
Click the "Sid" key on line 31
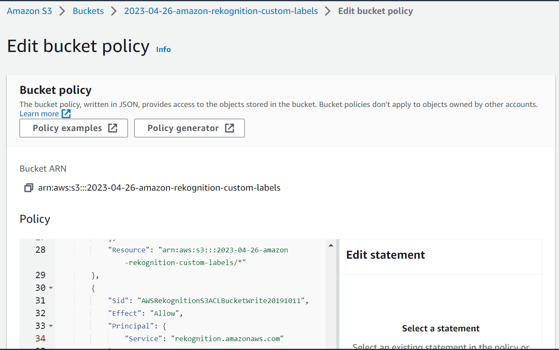(119, 301)
